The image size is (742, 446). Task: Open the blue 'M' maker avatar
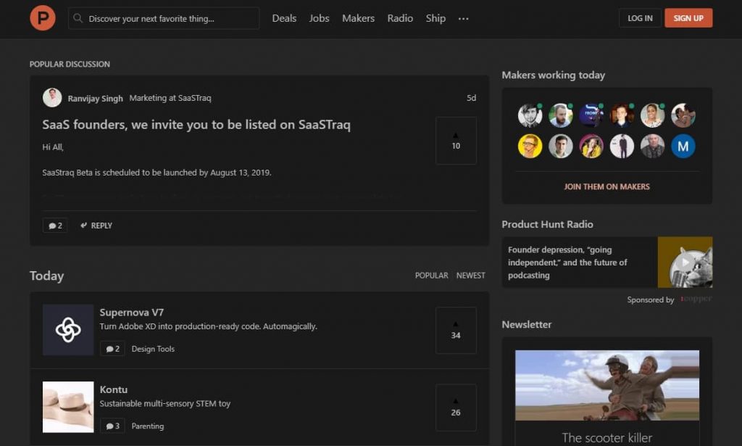[x=683, y=146]
